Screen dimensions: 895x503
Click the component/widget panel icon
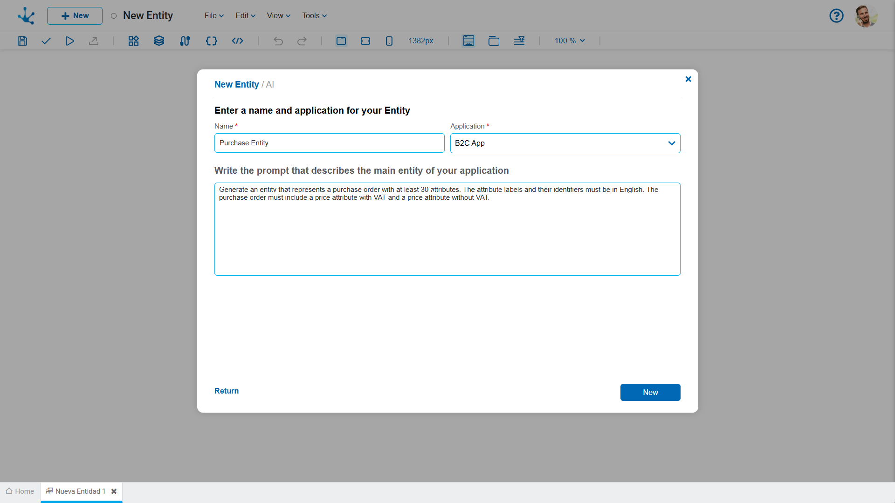point(133,41)
